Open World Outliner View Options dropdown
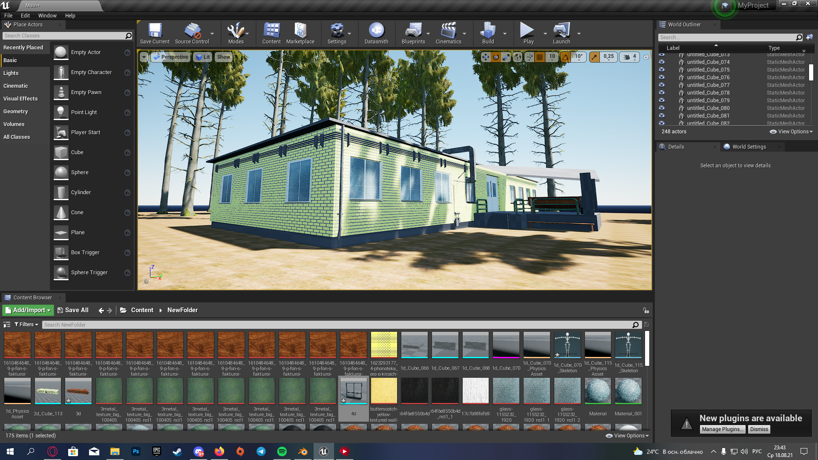The height and width of the screenshot is (460, 818). pos(791,132)
